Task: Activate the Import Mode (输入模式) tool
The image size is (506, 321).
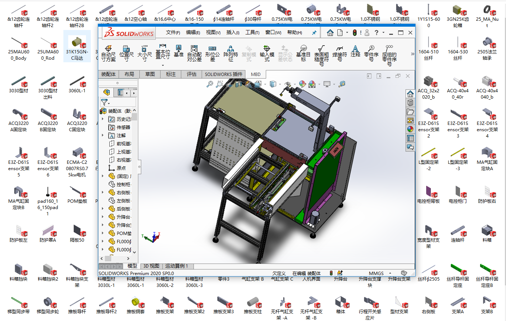Action: coord(267,53)
